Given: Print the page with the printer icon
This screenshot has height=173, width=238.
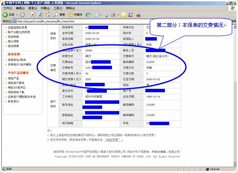Looking at the screenshot, I should click(106, 15).
